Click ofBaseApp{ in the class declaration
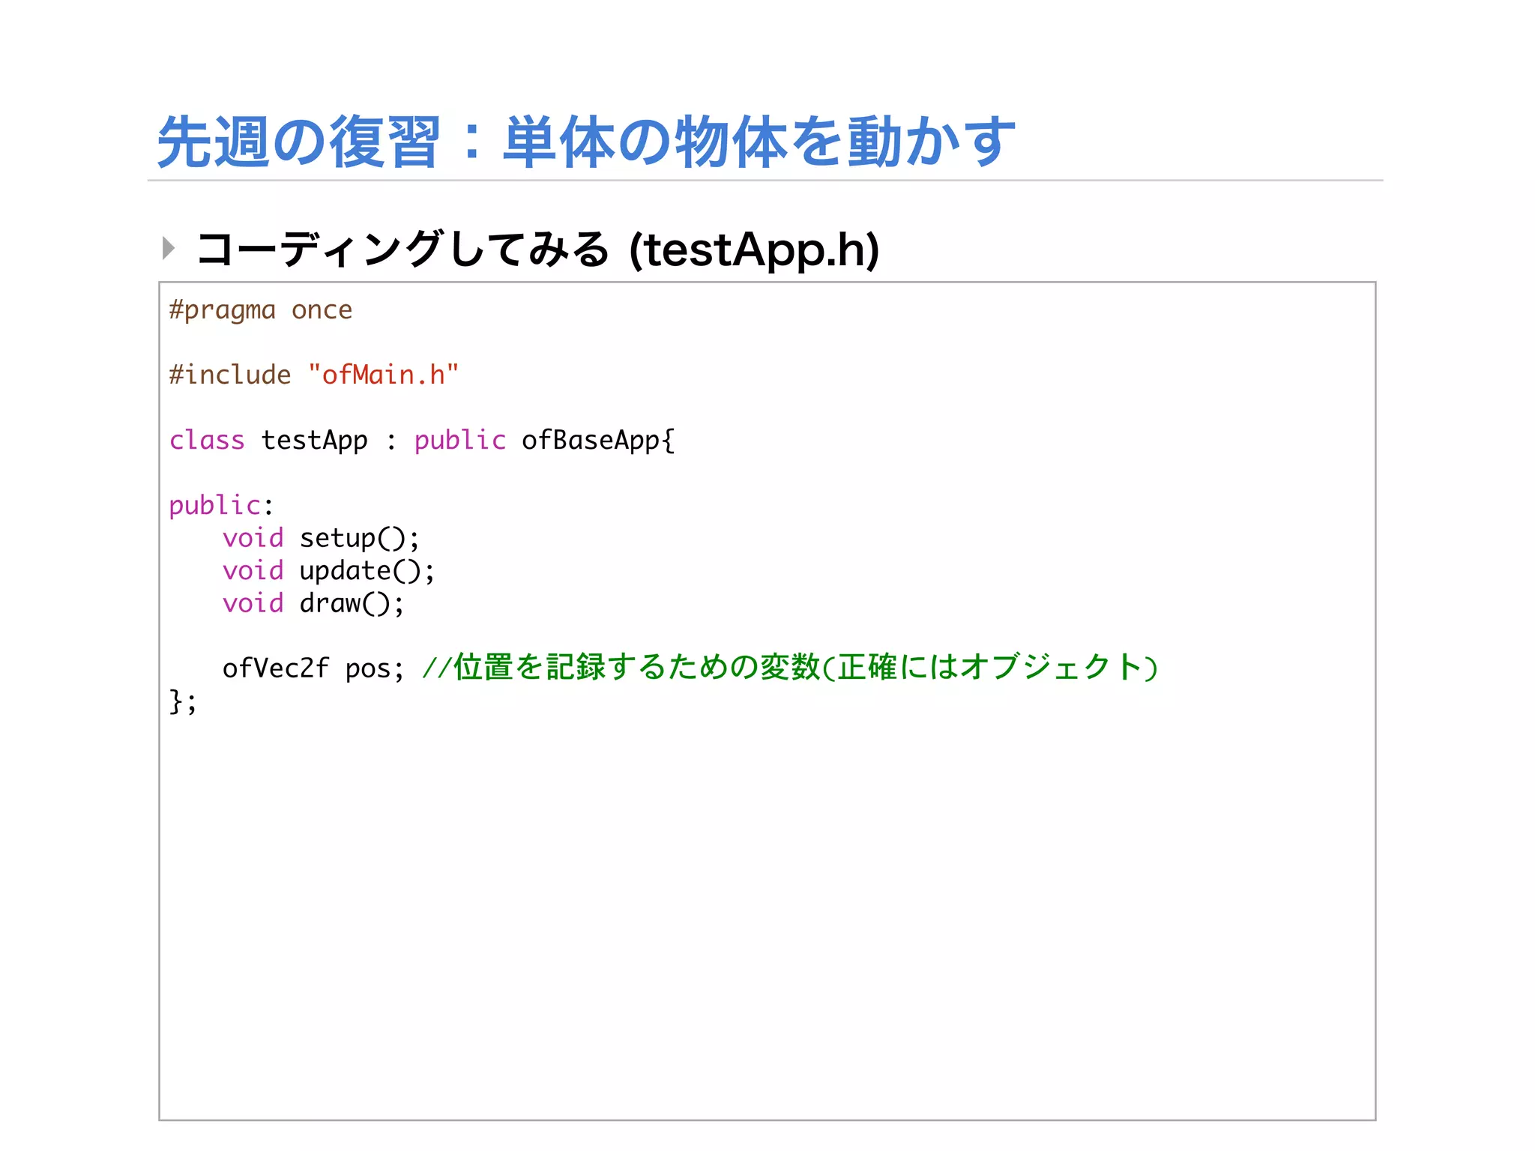1535x1151 pixels. (598, 441)
